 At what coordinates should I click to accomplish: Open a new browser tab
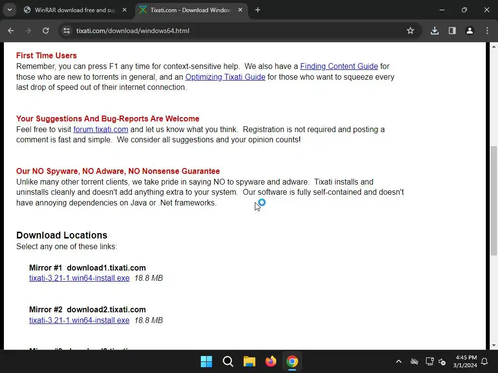point(258,10)
